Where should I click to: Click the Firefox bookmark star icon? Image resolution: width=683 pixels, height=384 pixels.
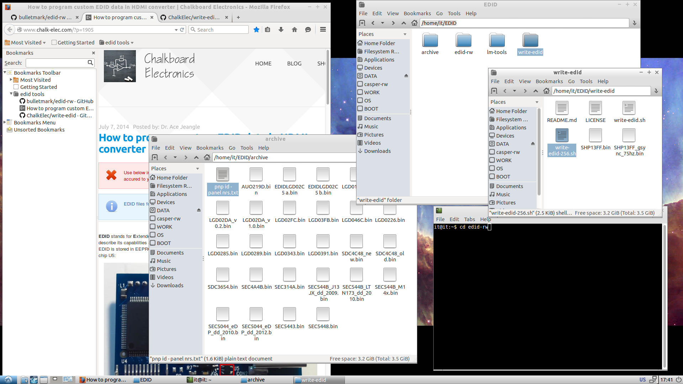[x=256, y=30]
